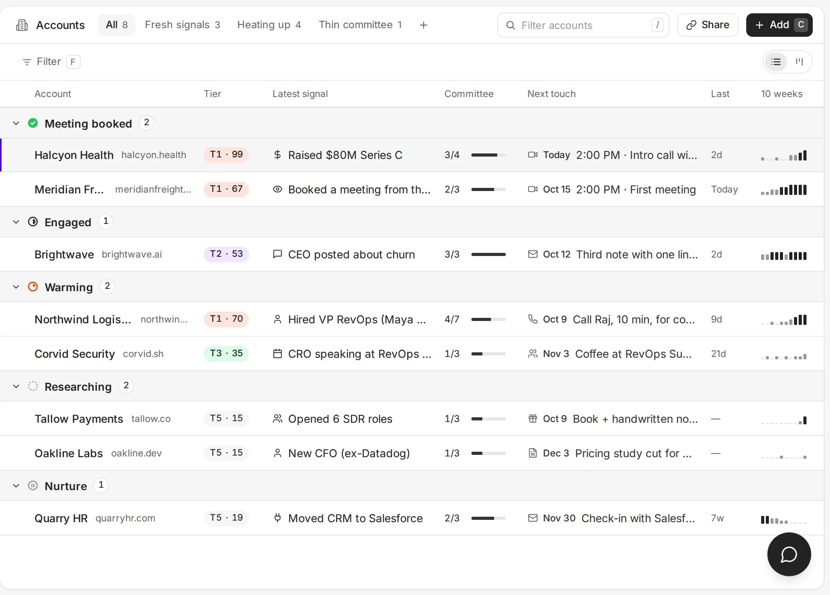Click the Share button
The height and width of the screenshot is (595, 830).
pyautogui.click(x=707, y=25)
